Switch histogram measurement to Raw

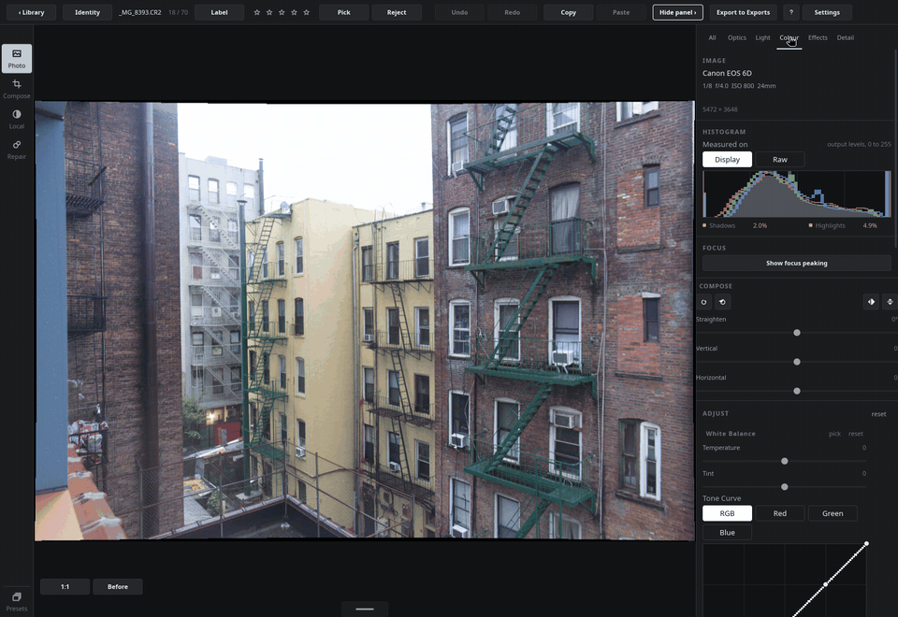click(780, 159)
